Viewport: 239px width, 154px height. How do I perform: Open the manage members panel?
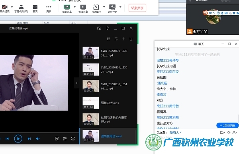point(21,9)
